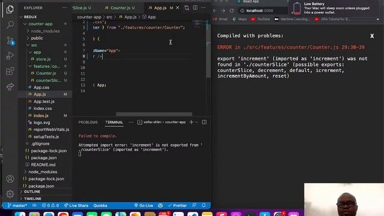Split the terminal panel
The height and width of the screenshot is (216, 384).
coord(204,122)
